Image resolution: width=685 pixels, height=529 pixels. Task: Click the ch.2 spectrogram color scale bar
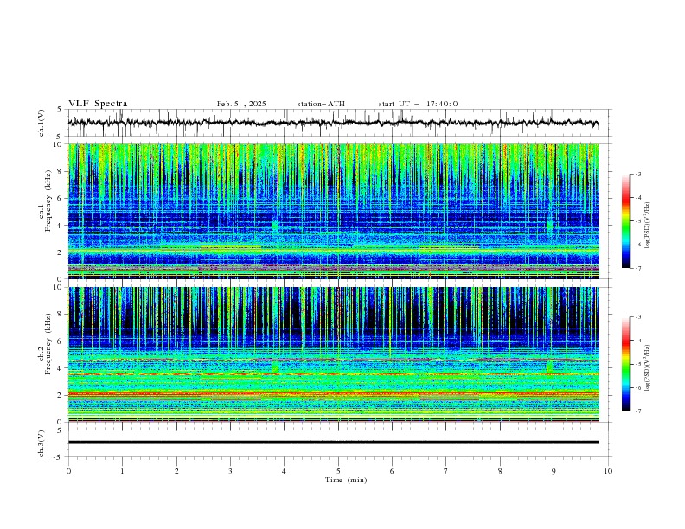click(x=625, y=364)
